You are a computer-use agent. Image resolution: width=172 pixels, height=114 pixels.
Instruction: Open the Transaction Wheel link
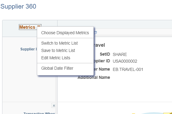[x=39, y=113]
